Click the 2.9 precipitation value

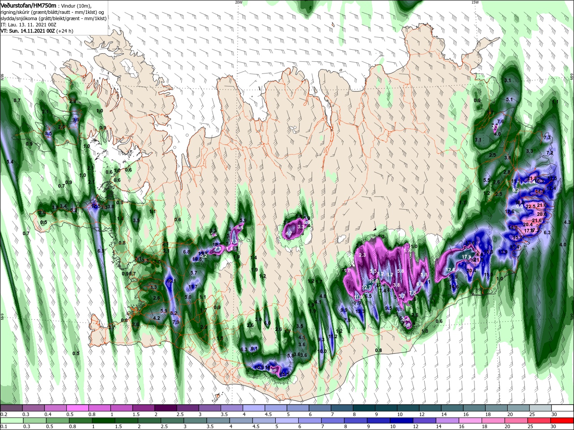pos(204,327)
